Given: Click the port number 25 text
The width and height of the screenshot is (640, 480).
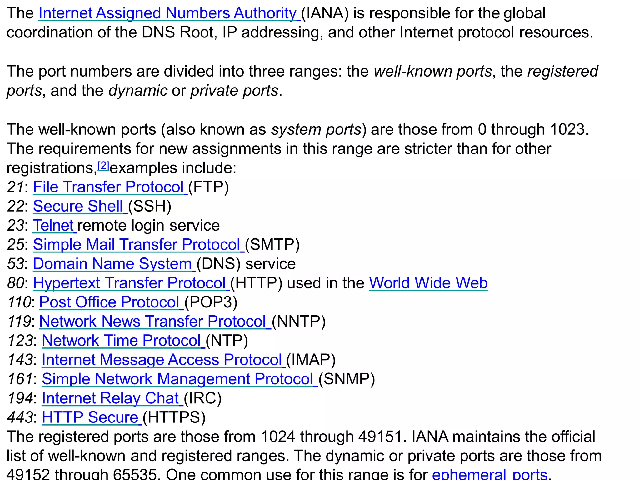Looking at the screenshot, I should [15, 245].
